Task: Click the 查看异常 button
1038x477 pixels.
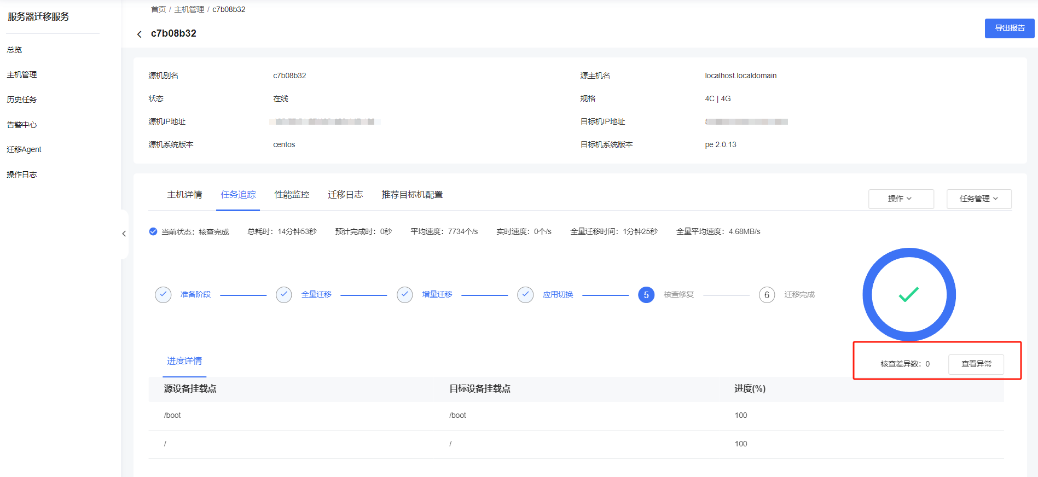Action: pyautogui.click(x=976, y=364)
